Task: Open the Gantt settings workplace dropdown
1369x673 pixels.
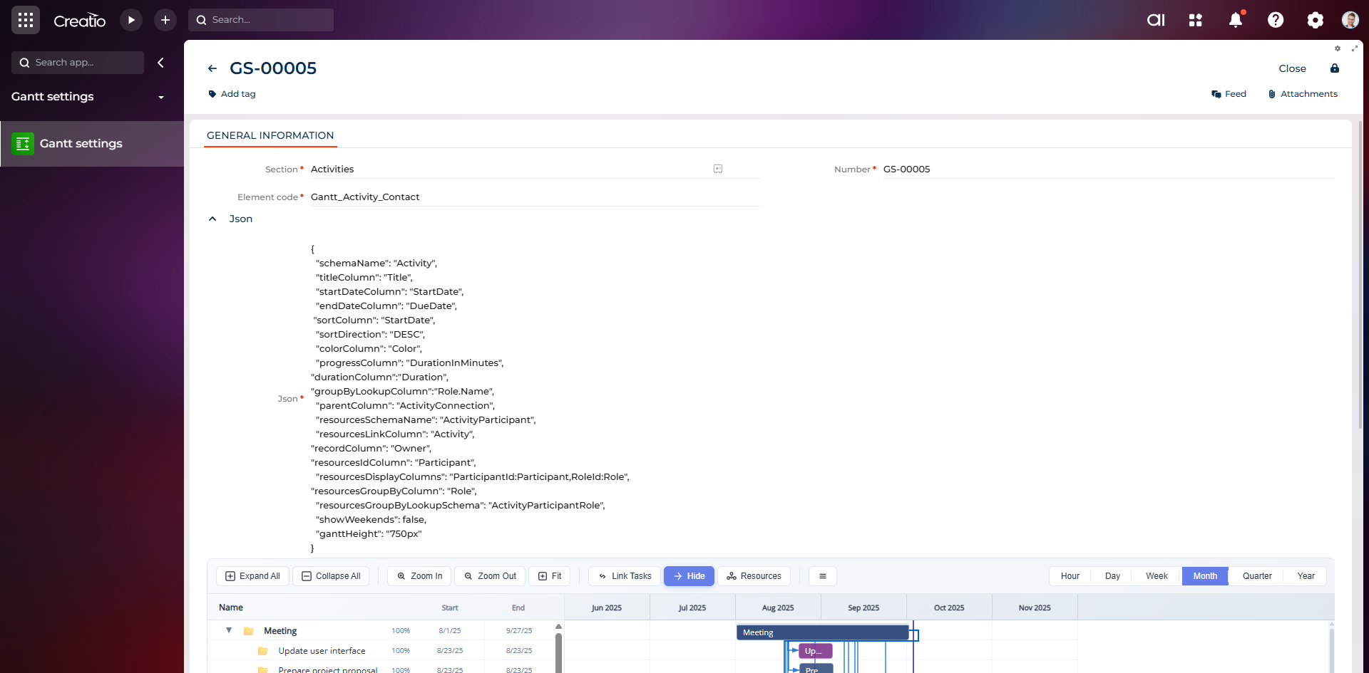Action: [x=161, y=97]
